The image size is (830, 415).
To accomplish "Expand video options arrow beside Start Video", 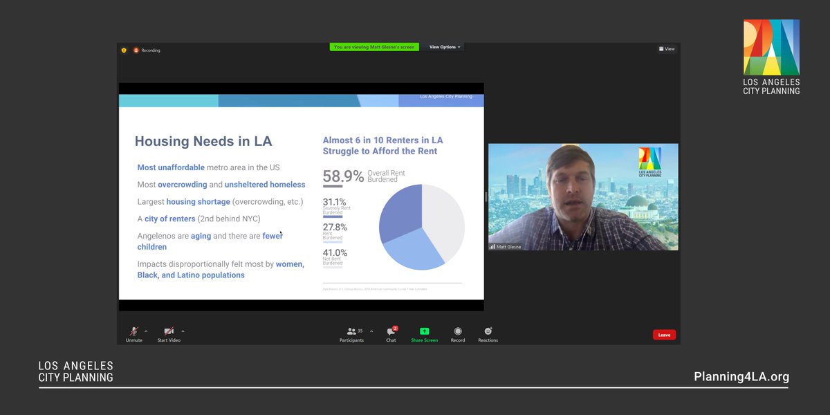I will click(183, 331).
